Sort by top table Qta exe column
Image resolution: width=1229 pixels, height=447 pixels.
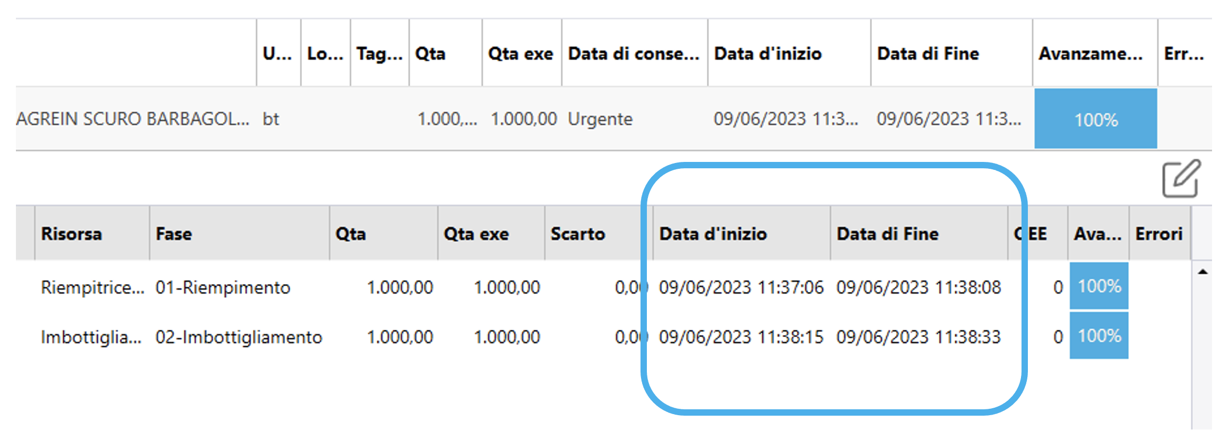point(521,54)
